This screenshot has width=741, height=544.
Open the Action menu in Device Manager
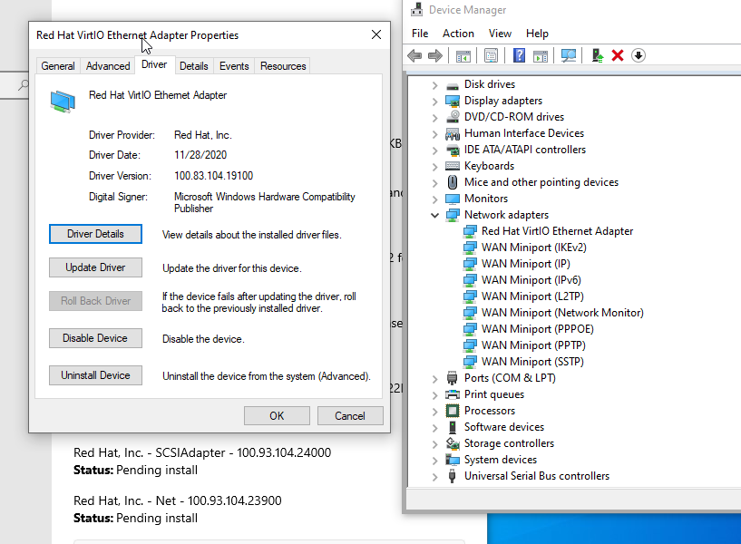(458, 34)
